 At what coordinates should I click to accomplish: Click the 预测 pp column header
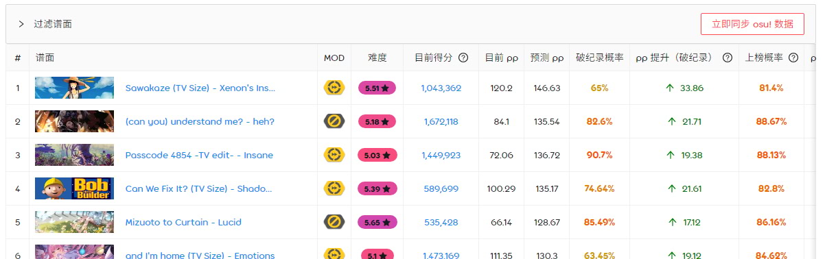click(x=547, y=58)
